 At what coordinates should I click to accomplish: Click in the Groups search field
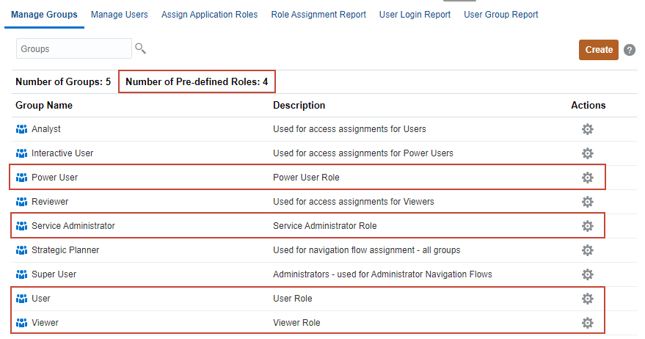point(74,48)
